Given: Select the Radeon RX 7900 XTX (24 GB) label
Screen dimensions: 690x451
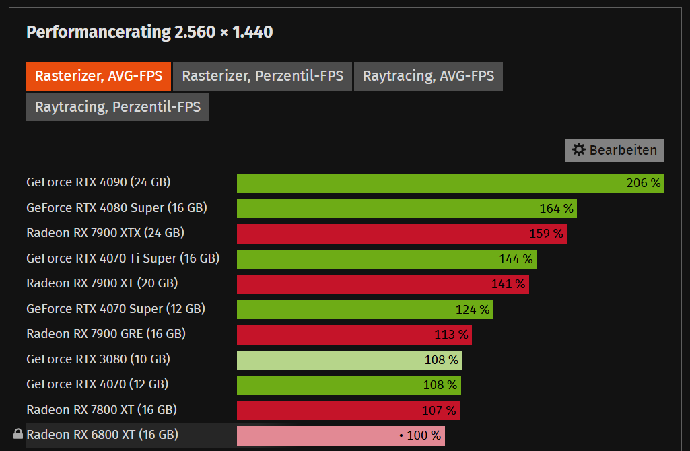Looking at the screenshot, I should [105, 233].
